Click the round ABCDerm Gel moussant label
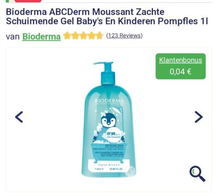Viewport: 216px width, 193px height. tap(113, 135)
